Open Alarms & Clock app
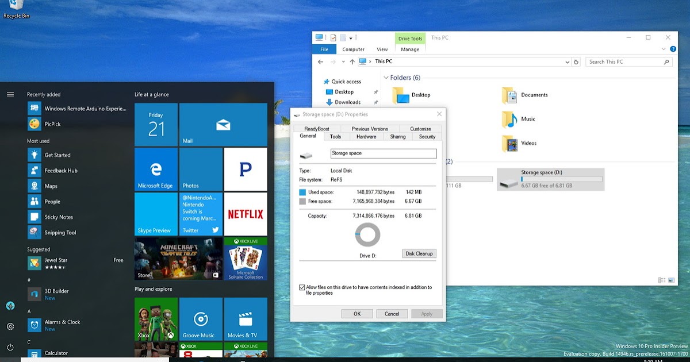The width and height of the screenshot is (690, 362). pyautogui.click(x=78, y=325)
